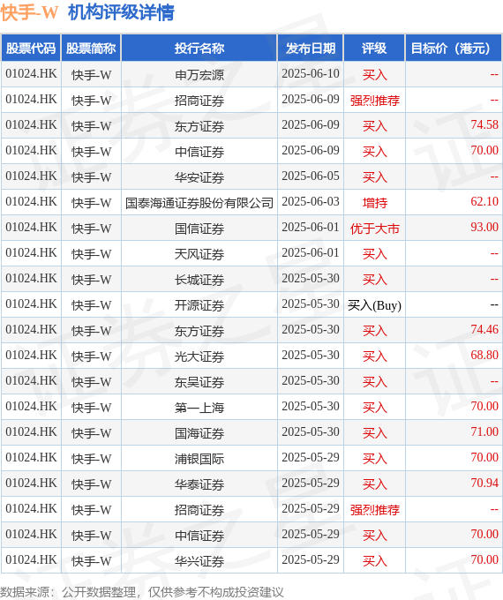Image resolution: width=503 pixels, height=600 pixels.
Task: Click the 发布日期 column header
Action: [x=311, y=49]
